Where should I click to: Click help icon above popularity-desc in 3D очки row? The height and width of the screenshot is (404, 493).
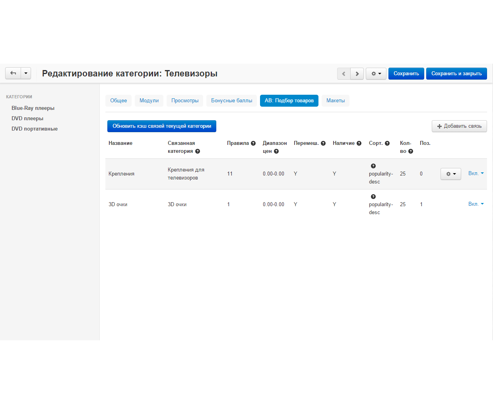tap(373, 197)
